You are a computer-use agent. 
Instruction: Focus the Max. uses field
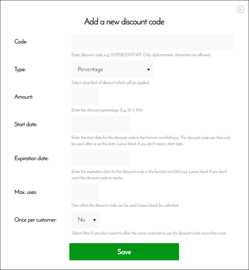click(85, 192)
